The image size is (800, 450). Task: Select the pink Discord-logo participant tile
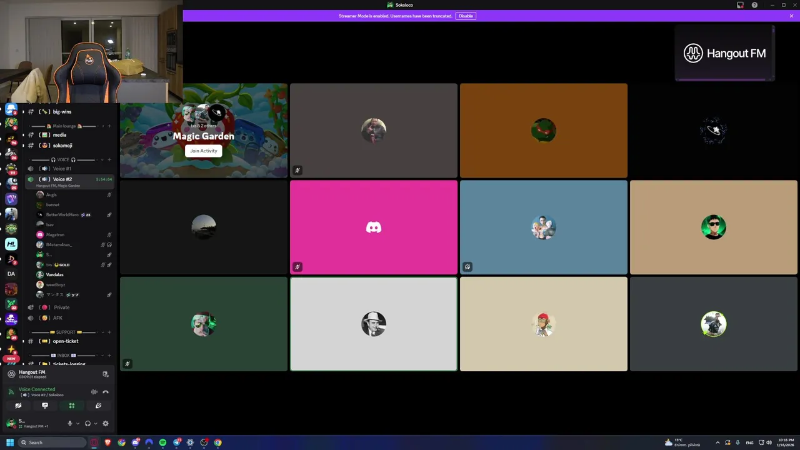(x=374, y=227)
